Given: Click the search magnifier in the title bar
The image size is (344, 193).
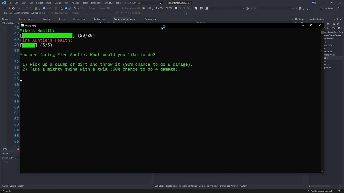Looking at the screenshot, I should pyautogui.click(x=161, y=3).
